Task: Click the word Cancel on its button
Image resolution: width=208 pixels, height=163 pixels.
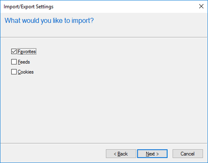Action: point(187,154)
